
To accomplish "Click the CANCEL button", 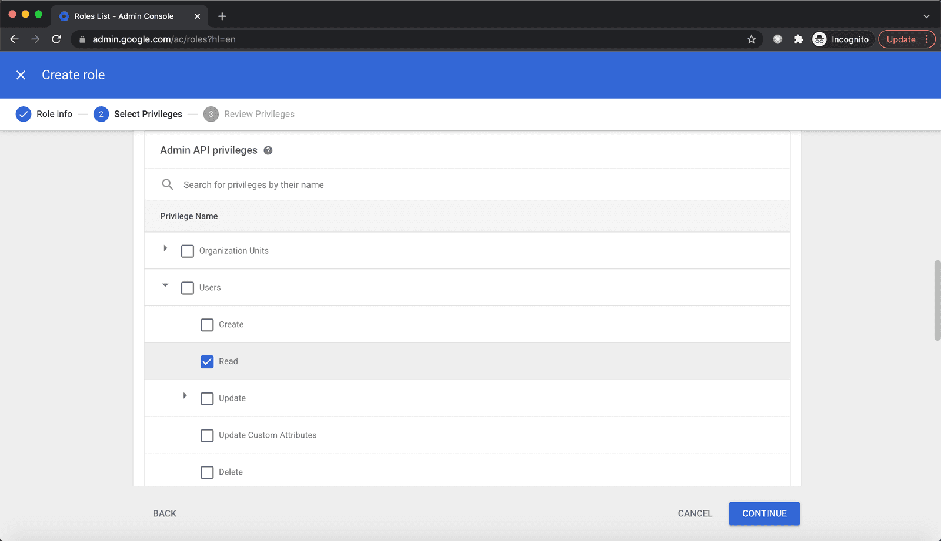I will pos(695,513).
